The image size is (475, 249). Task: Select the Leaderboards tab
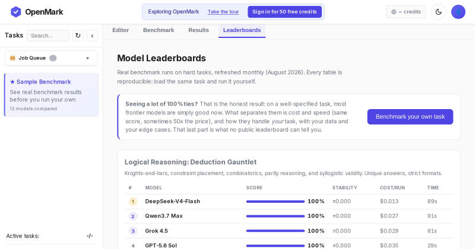[242, 30]
